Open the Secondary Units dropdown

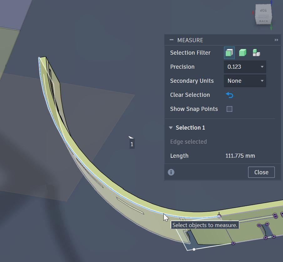245,81
